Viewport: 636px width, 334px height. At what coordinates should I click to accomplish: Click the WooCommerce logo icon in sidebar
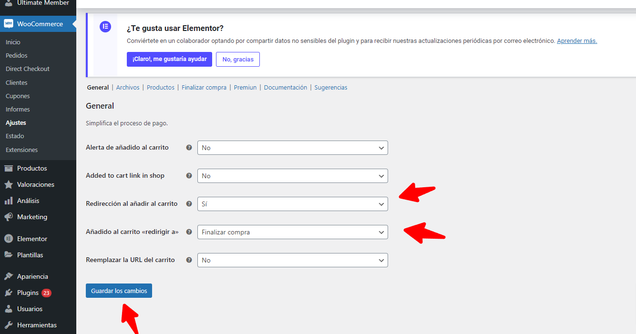pos(8,24)
